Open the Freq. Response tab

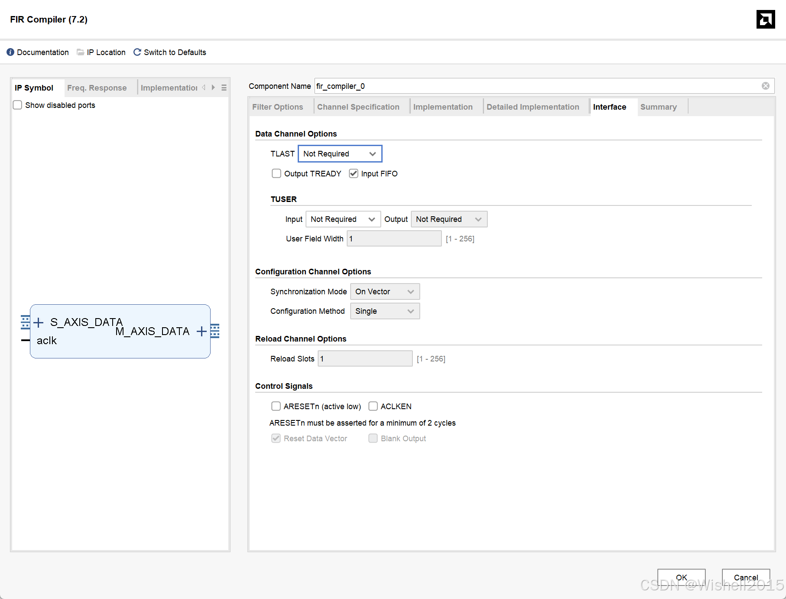tap(97, 88)
